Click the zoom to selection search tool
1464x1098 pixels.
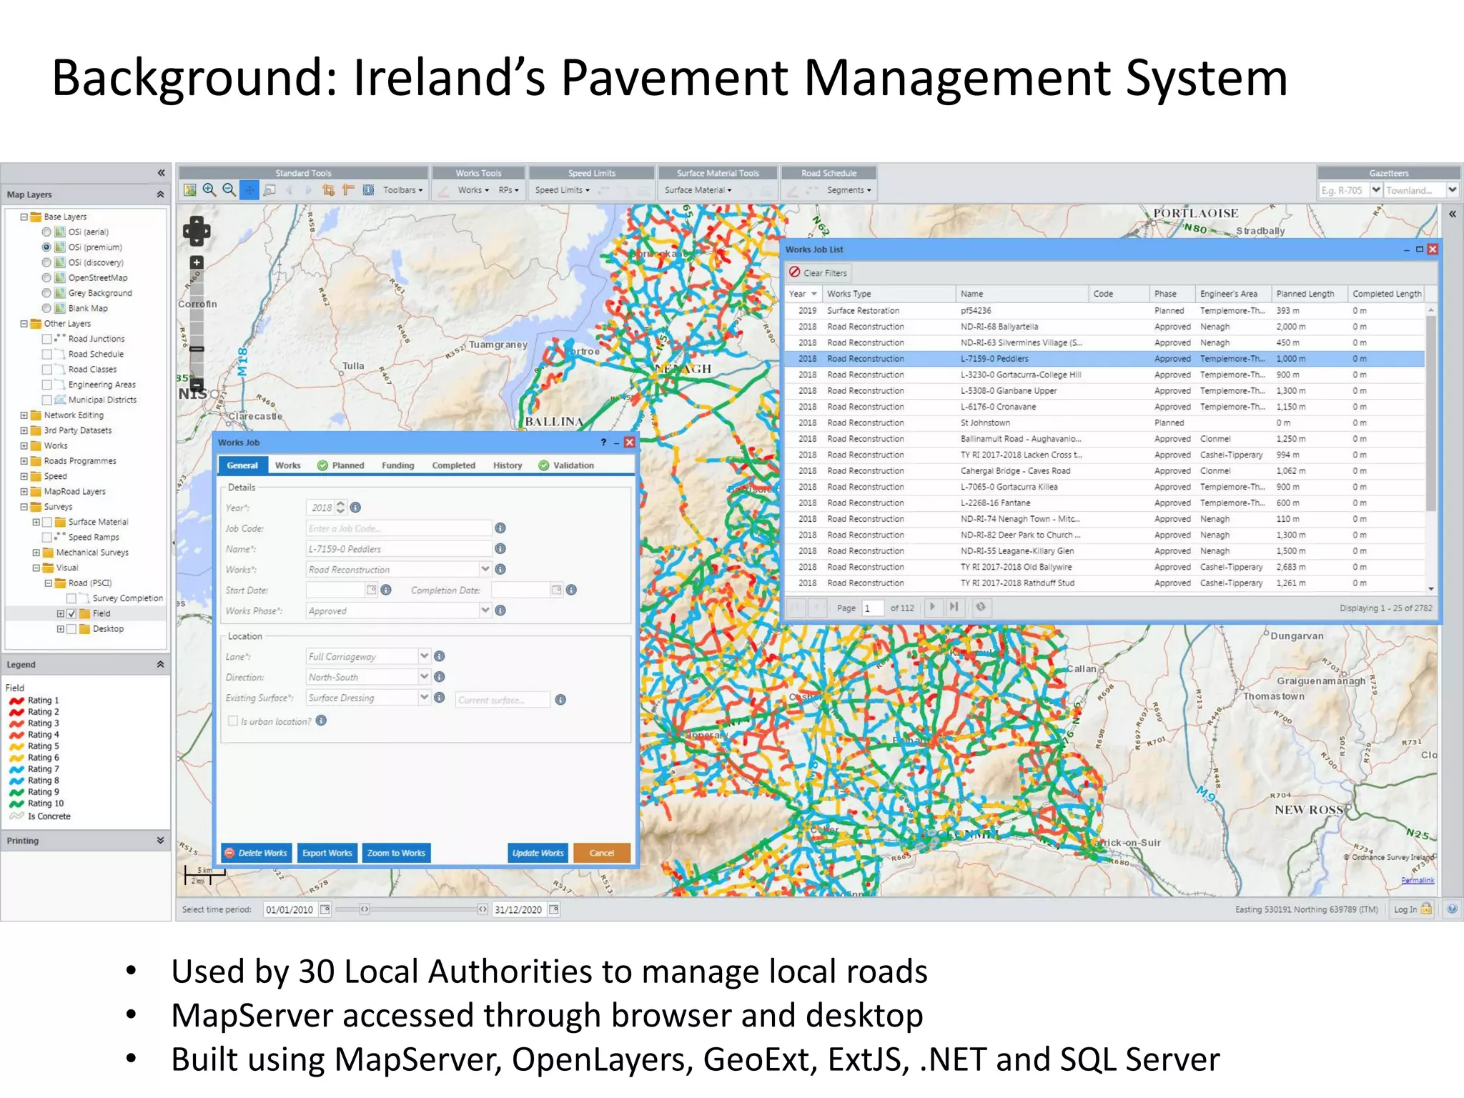click(269, 189)
